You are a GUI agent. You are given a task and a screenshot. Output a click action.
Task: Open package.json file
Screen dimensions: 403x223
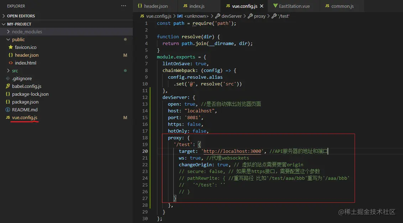coord(25,102)
